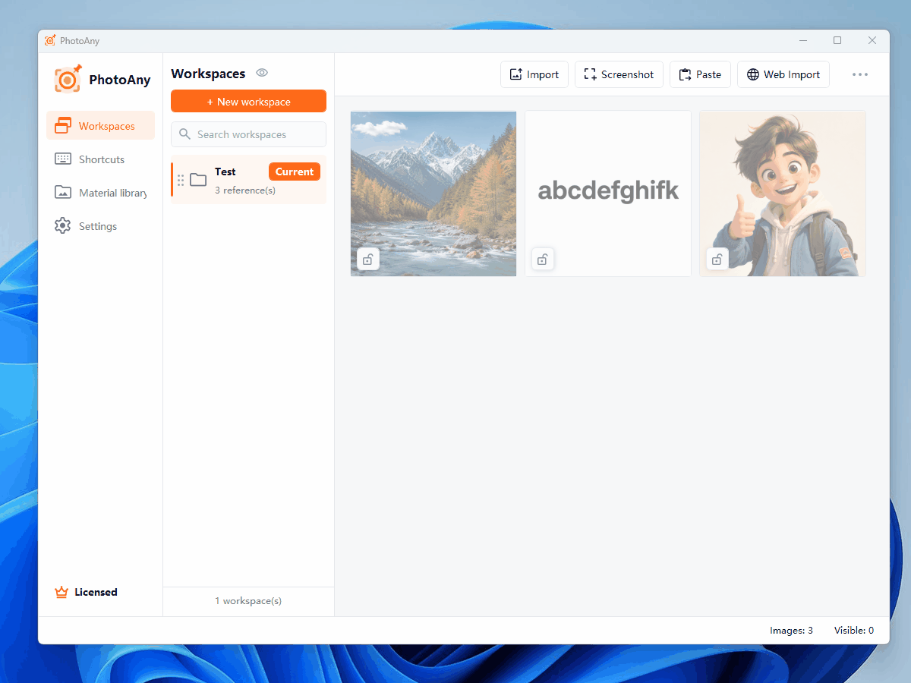Click the Workspaces panel heading text
The width and height of the screenshot is (911, 683).
pyautogui.click(x=208, y=74)
